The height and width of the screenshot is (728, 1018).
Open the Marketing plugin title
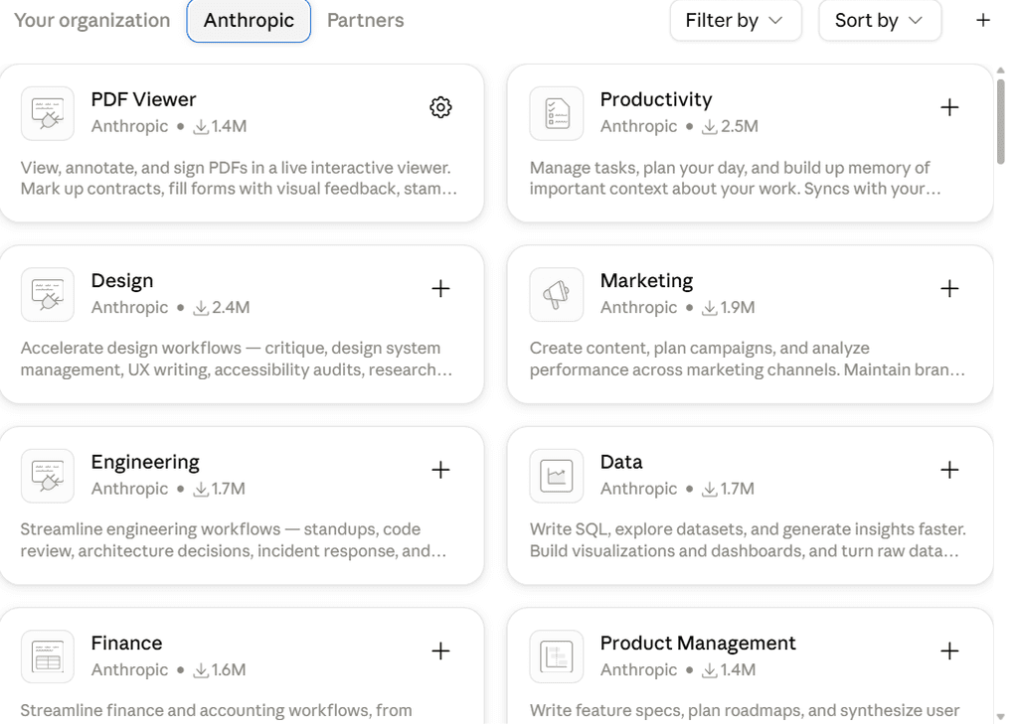pos(646,280)
